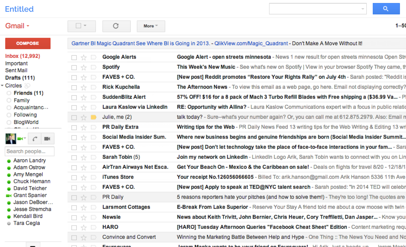
Task: Open chat with Adam Ostrow
Action: point(29,168)
